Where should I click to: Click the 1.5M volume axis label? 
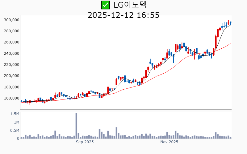coord(15,114)
